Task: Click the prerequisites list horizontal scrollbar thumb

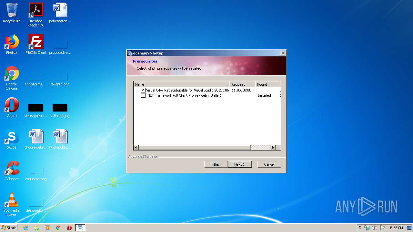Action: coord(195,147)
